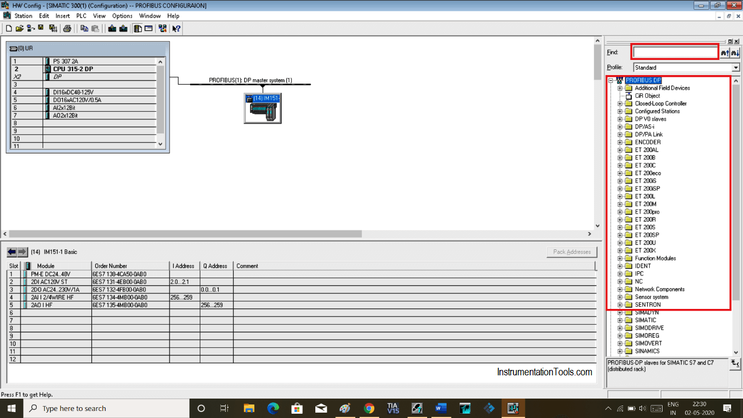Open the Options menu
Image resolution: width=743 pixels, height=418 pixels.
point(122,16)
